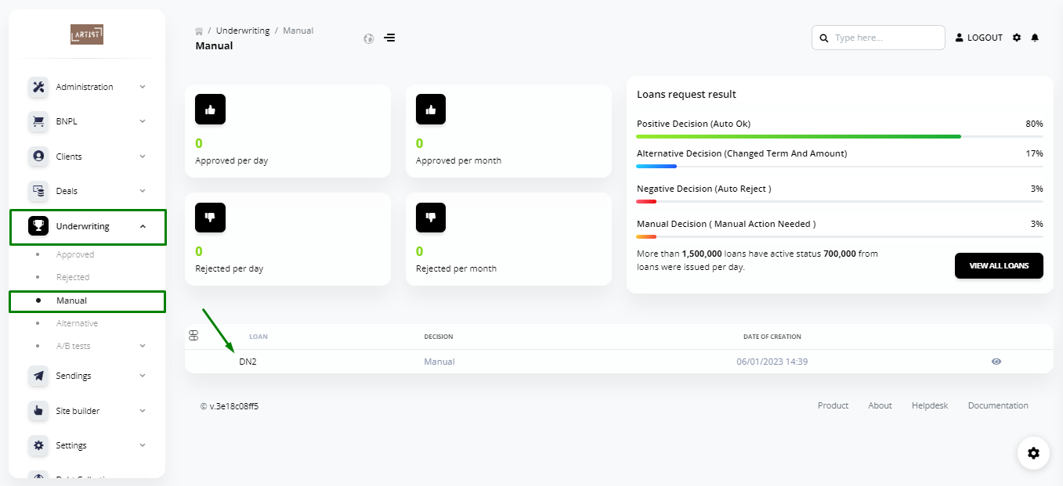Open the Rejected underwriting submenu item
1063x486 pixels.
pos(73,277)
